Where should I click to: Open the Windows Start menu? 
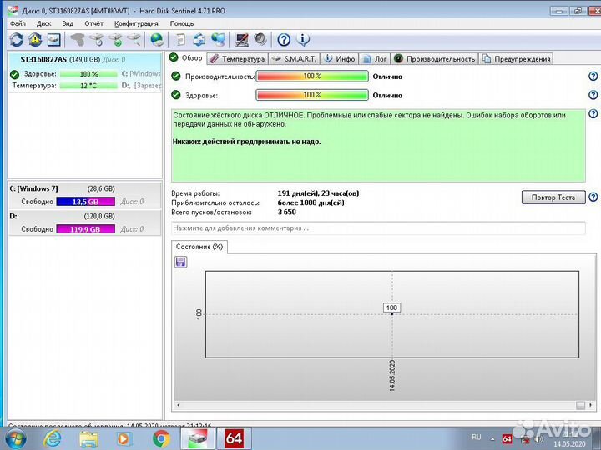point(15,438)
